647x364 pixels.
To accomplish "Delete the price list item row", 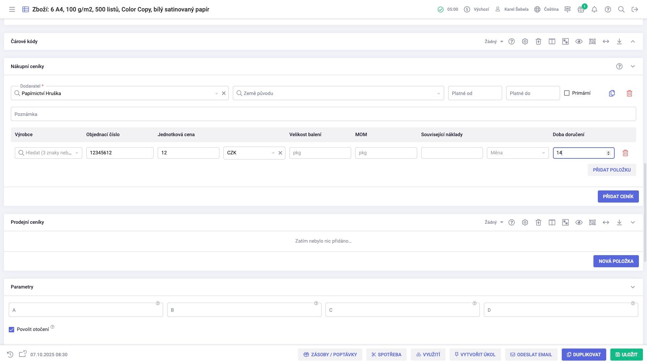I will tap(625, 153).
